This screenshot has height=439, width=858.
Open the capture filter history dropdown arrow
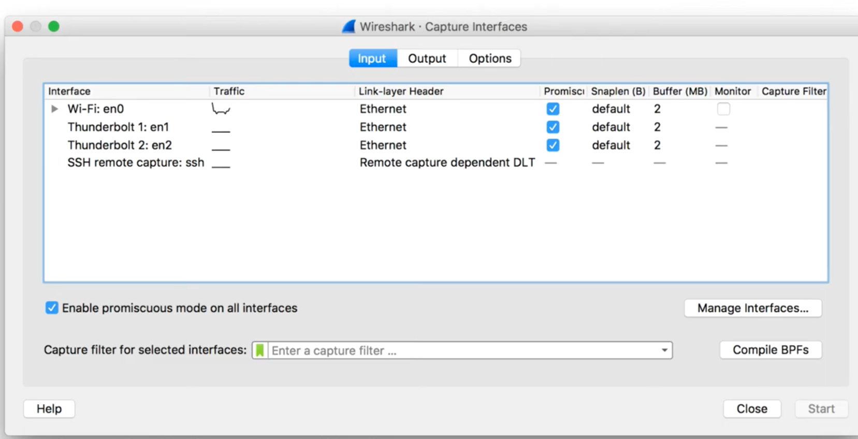pos(664,350)
